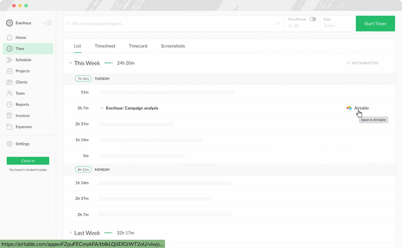Expand the Last Week section
This screenshot has height=248, width=402.
point(71,233)
